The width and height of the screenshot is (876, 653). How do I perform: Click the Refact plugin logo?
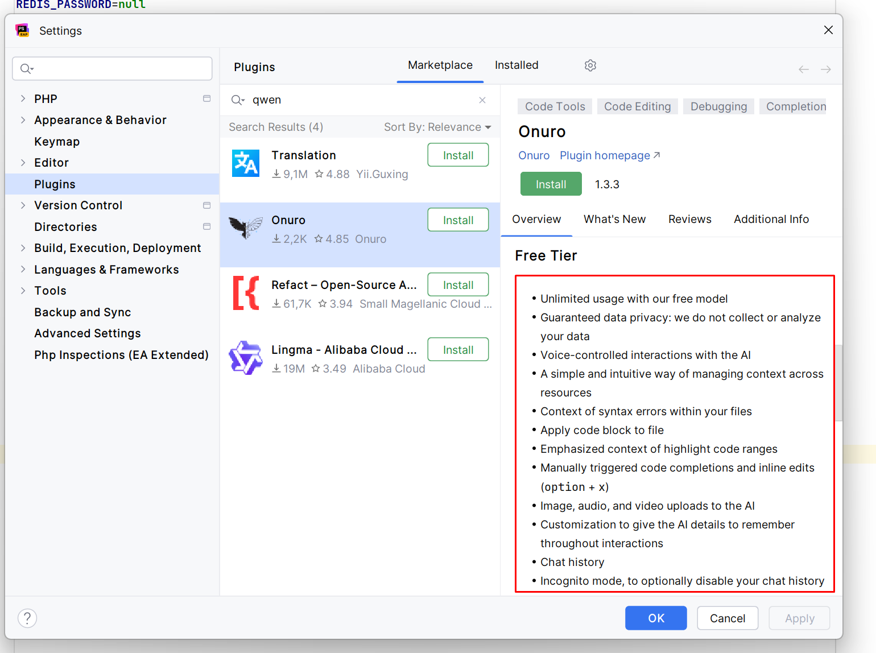pos(246,293)
